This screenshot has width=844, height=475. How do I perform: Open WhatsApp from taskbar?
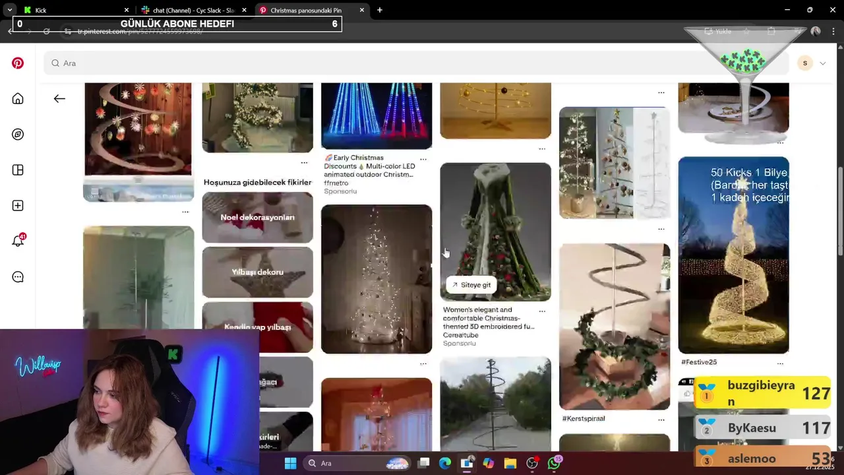pos(554,463)
